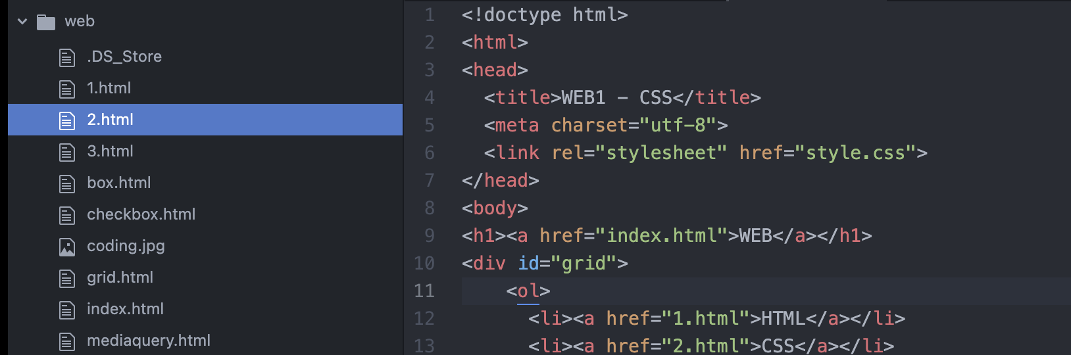1071x355 pixels.
Task: Click the "stylesheet" rel value
Action: point(661,153)
